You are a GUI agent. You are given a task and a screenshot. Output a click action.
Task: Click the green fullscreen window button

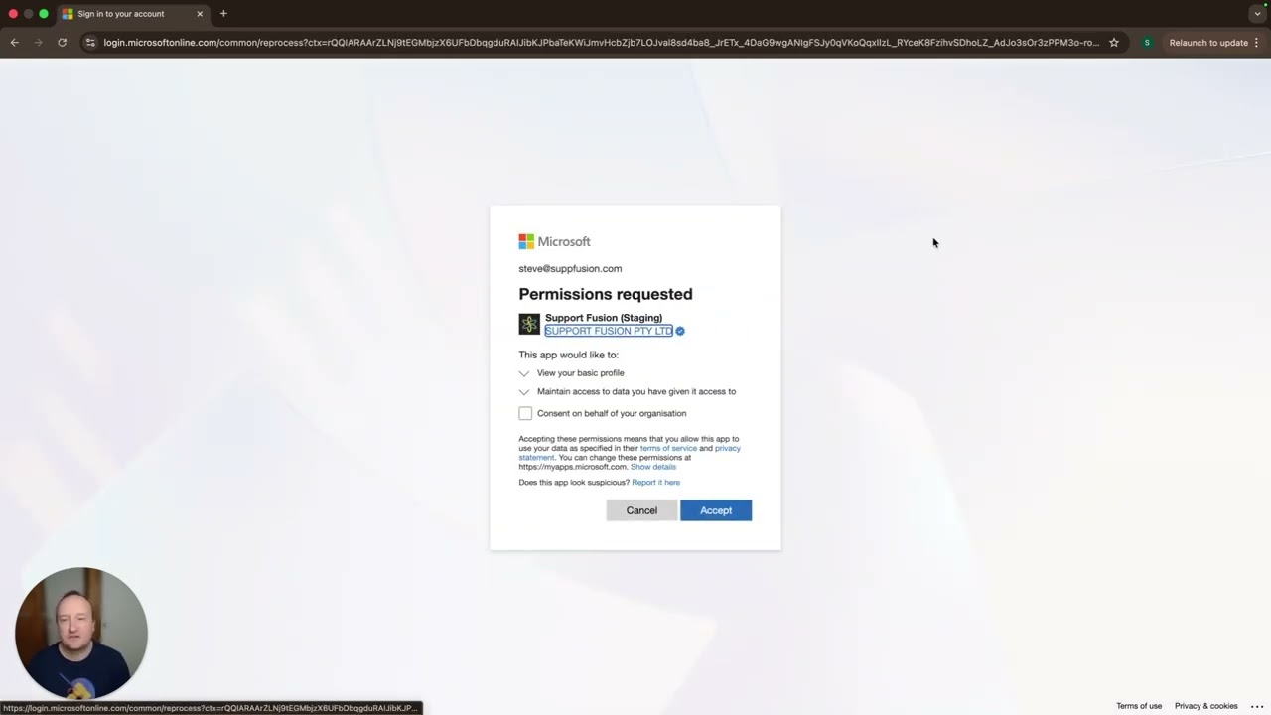pyautogui.click(x=44, y=14)
